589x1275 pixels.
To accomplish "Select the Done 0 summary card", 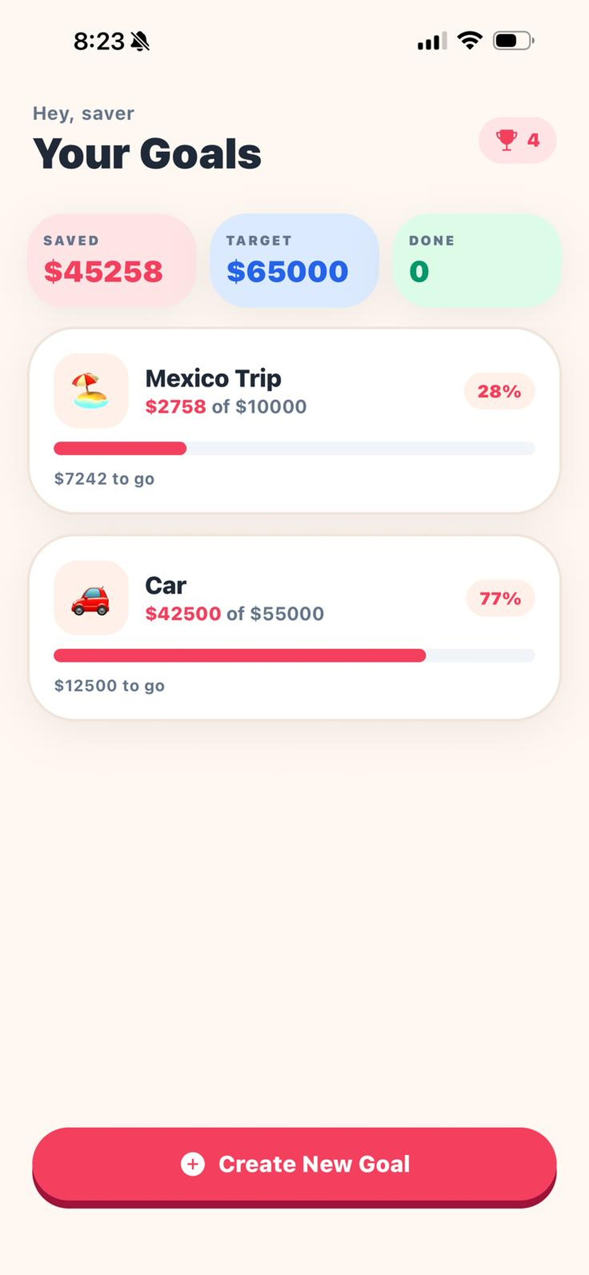I will (477, 260).
